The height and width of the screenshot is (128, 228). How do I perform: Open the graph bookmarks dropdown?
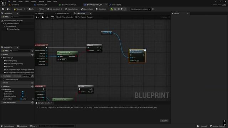click(37, 17)
